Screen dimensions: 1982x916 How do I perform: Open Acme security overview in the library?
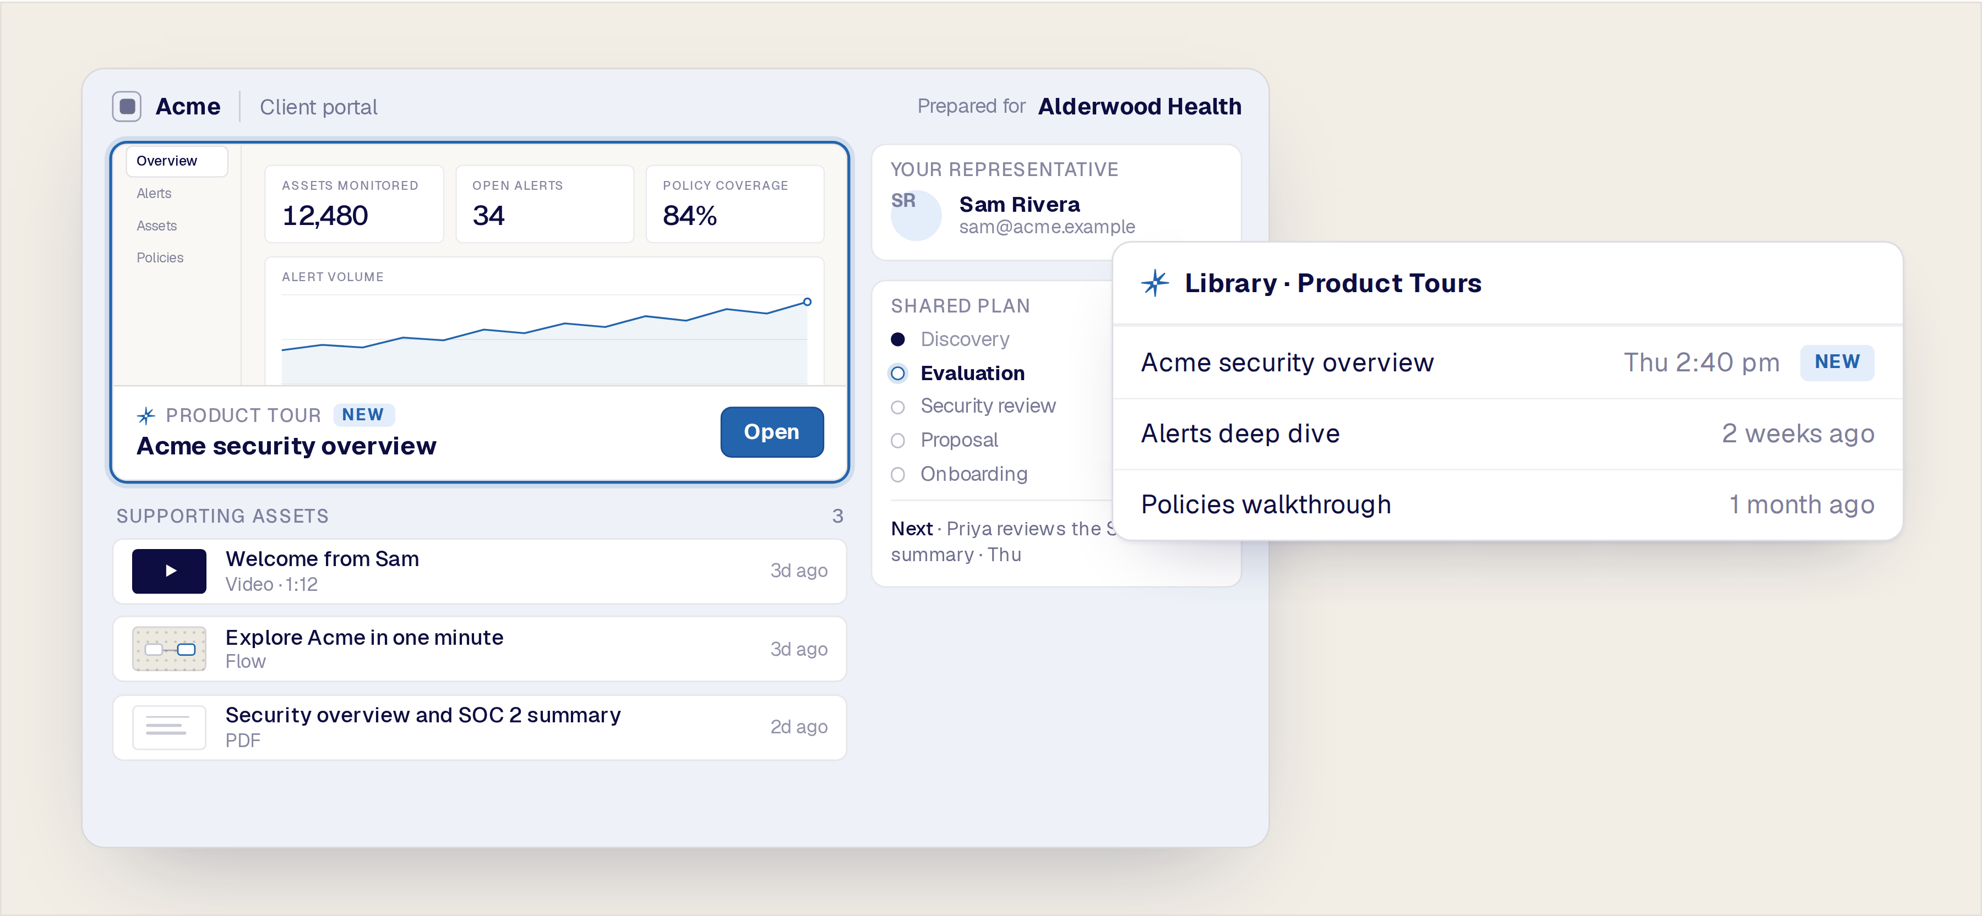[x=1507, y=362]
